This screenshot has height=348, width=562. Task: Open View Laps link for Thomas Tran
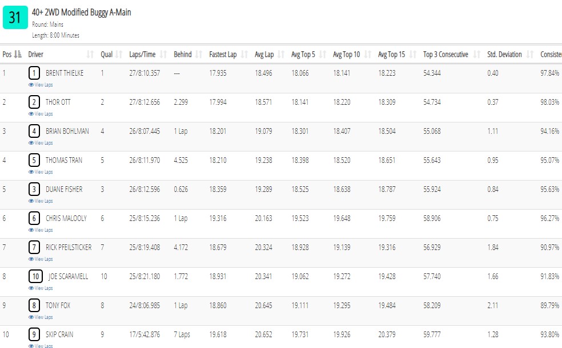pos(41,171)
